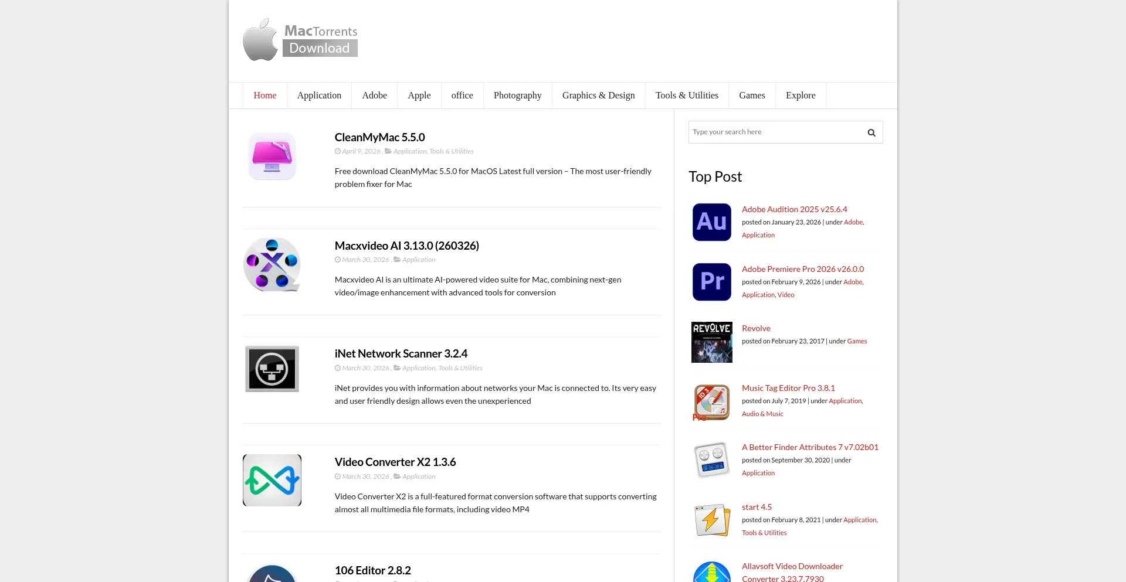The height and width of the screenshot is (582, 1126).
Task: Click 'Tools & Utilities' under start 4.5
Action: click(x=764, y=533)
